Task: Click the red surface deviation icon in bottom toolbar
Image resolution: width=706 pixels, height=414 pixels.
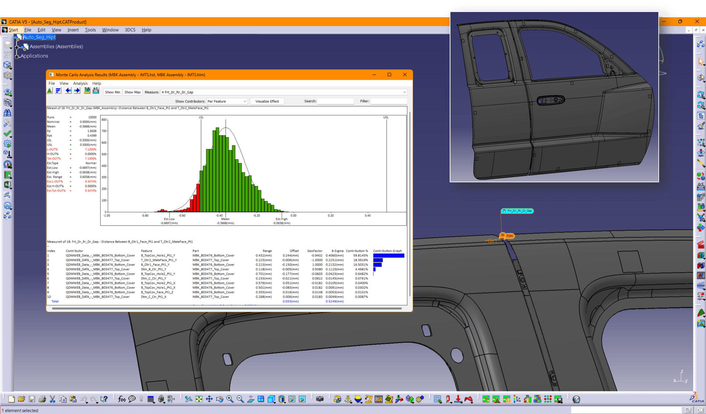Action: pyautogui.click(x=468, y=399)
